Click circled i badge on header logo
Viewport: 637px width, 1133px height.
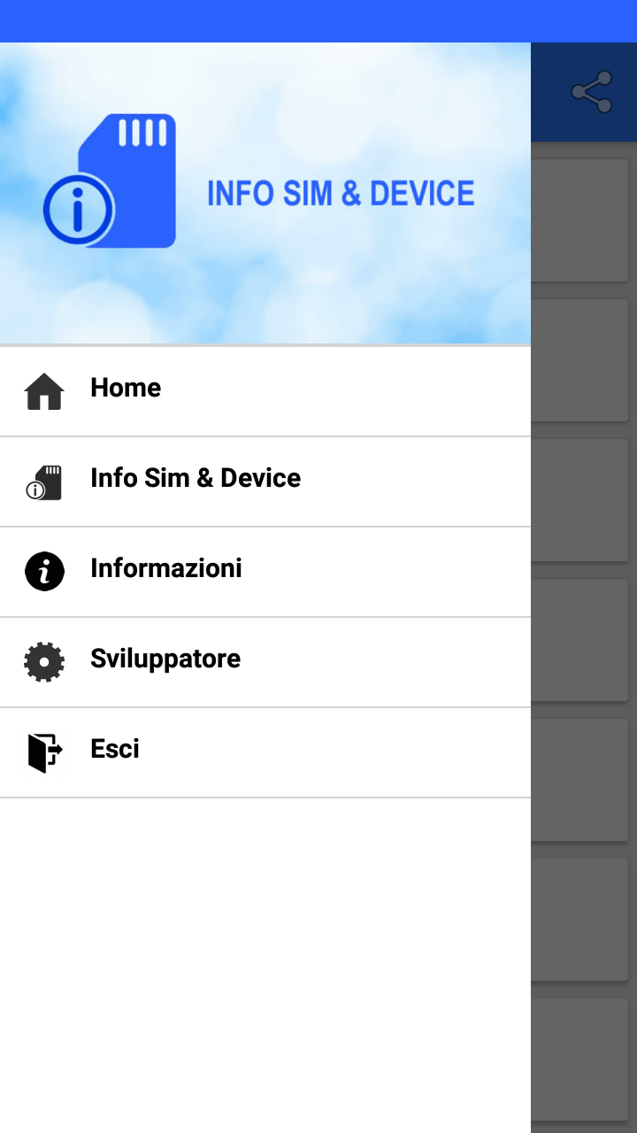click(x=78, y=211)
